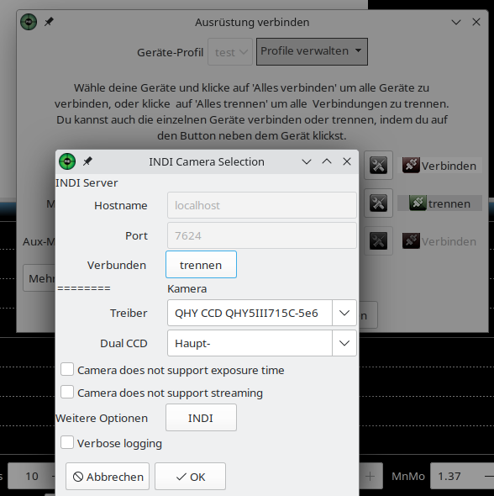494x496 pixels.
Task: Confirm camera selection with OK
Action: click(x=190, y=477)
